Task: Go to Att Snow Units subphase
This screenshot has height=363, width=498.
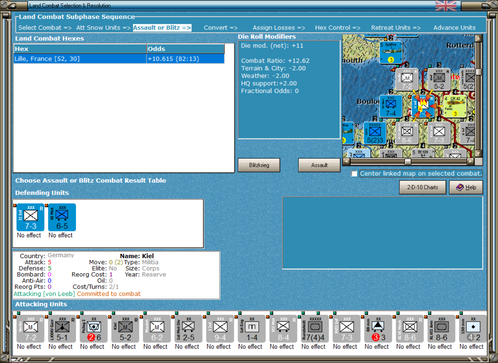Action: click(x=103, y=28)
